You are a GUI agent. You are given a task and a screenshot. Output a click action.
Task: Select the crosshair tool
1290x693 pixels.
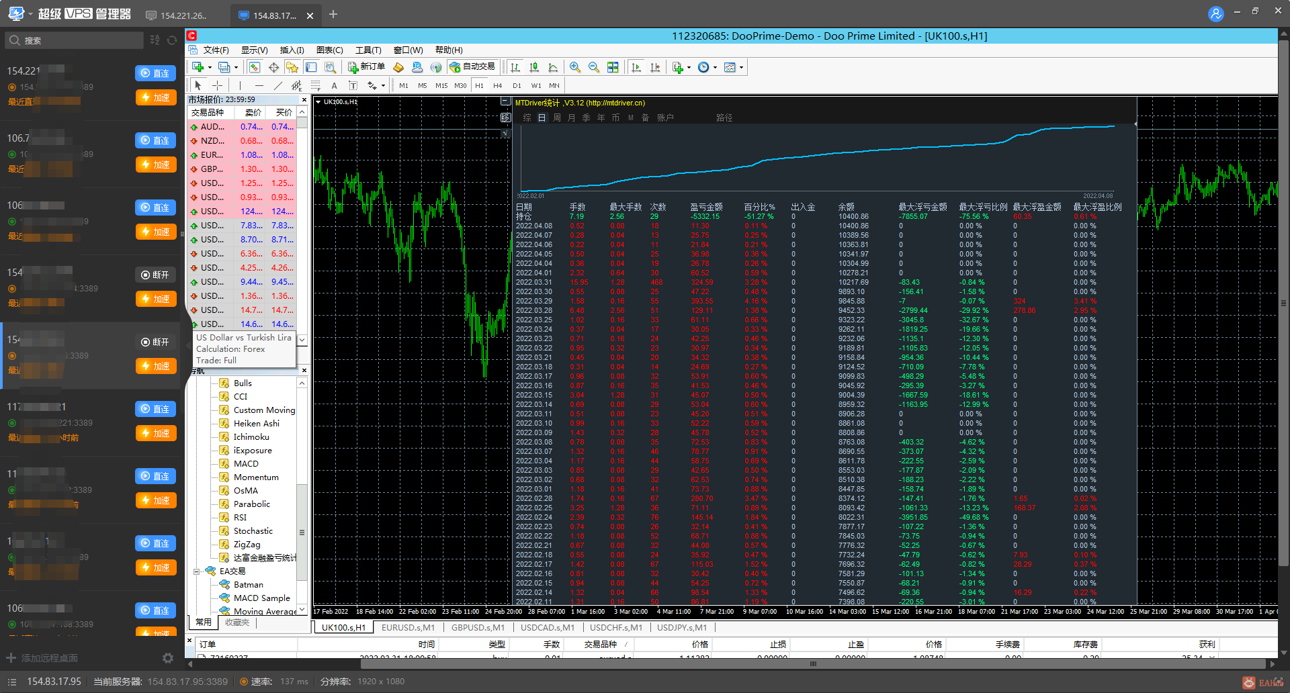tap(217, 85)
